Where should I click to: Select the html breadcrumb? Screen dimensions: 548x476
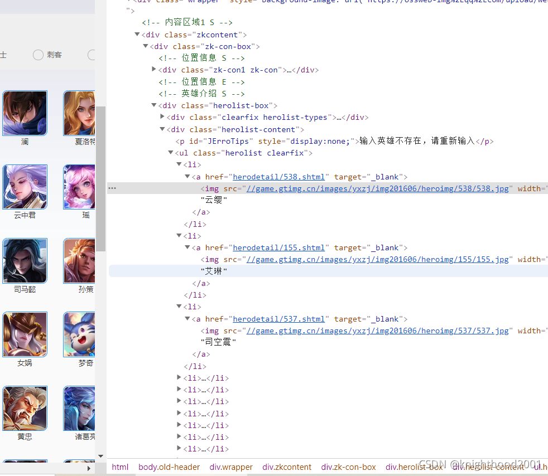tap(120, 467)
